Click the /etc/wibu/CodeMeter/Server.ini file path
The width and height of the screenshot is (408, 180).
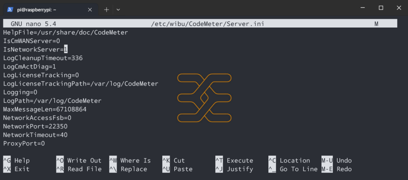click(208, 24)
